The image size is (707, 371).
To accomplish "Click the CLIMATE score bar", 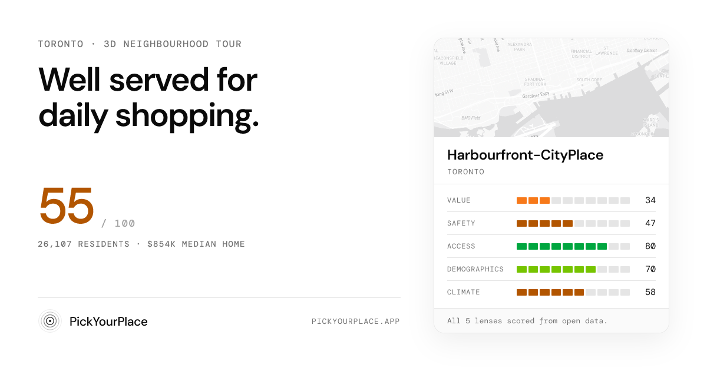I will coord(573,292).
